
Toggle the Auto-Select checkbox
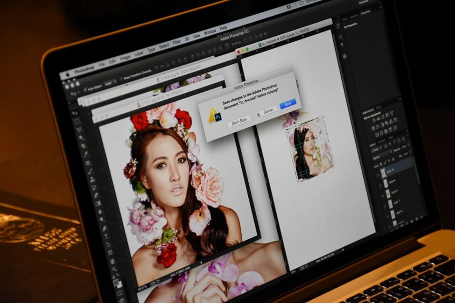[x=86, y=89]
